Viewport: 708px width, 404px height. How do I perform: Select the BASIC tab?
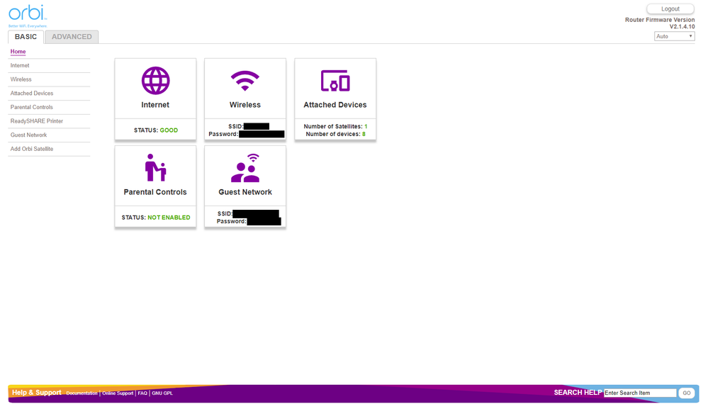(x=26, y=37)
